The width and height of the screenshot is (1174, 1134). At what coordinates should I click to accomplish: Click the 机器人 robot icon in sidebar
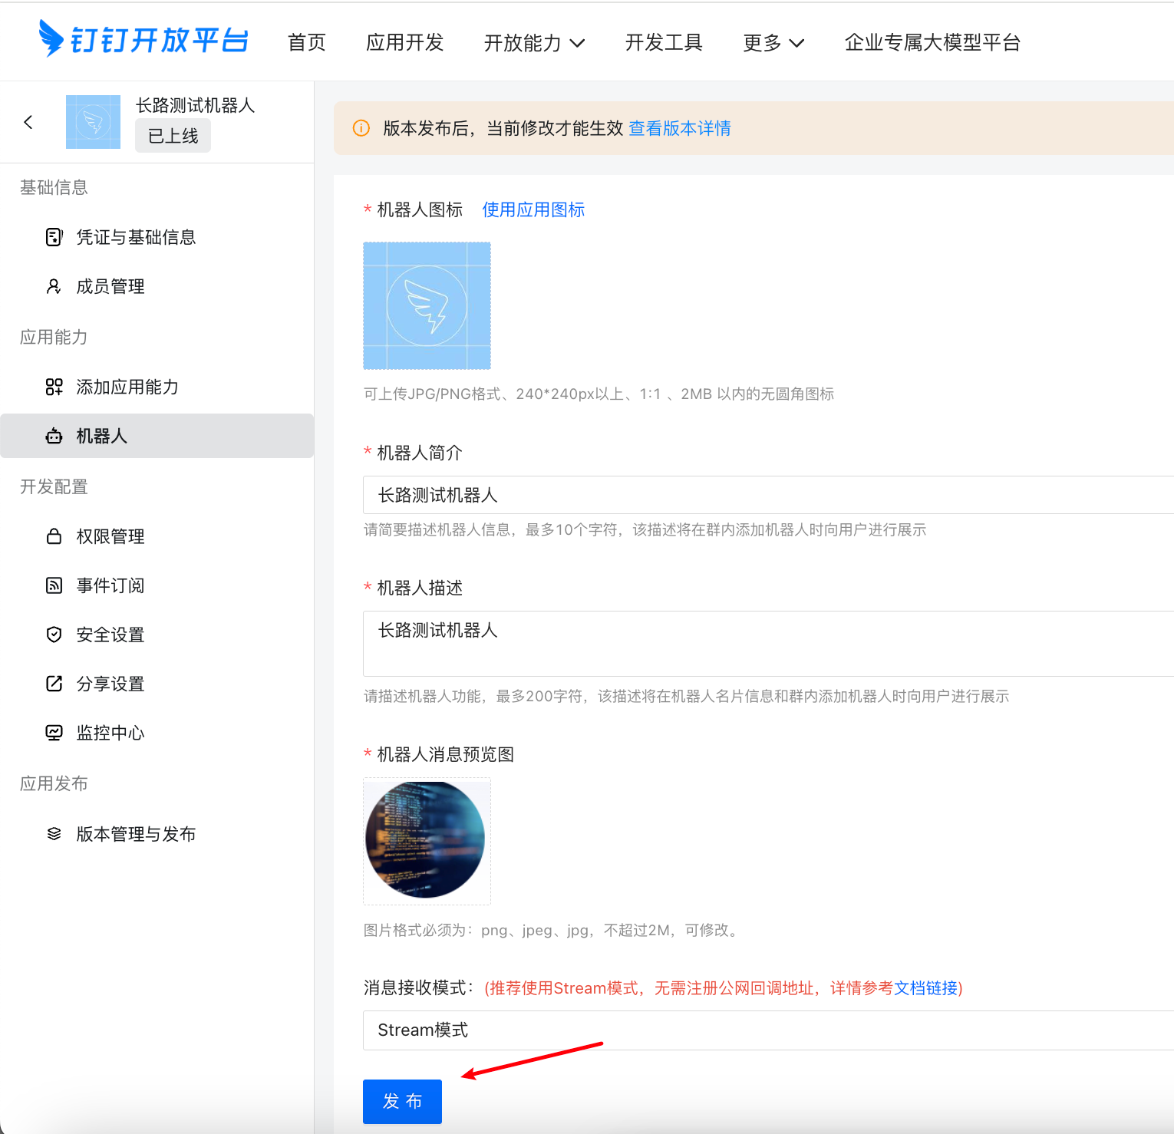pos(54,436)
